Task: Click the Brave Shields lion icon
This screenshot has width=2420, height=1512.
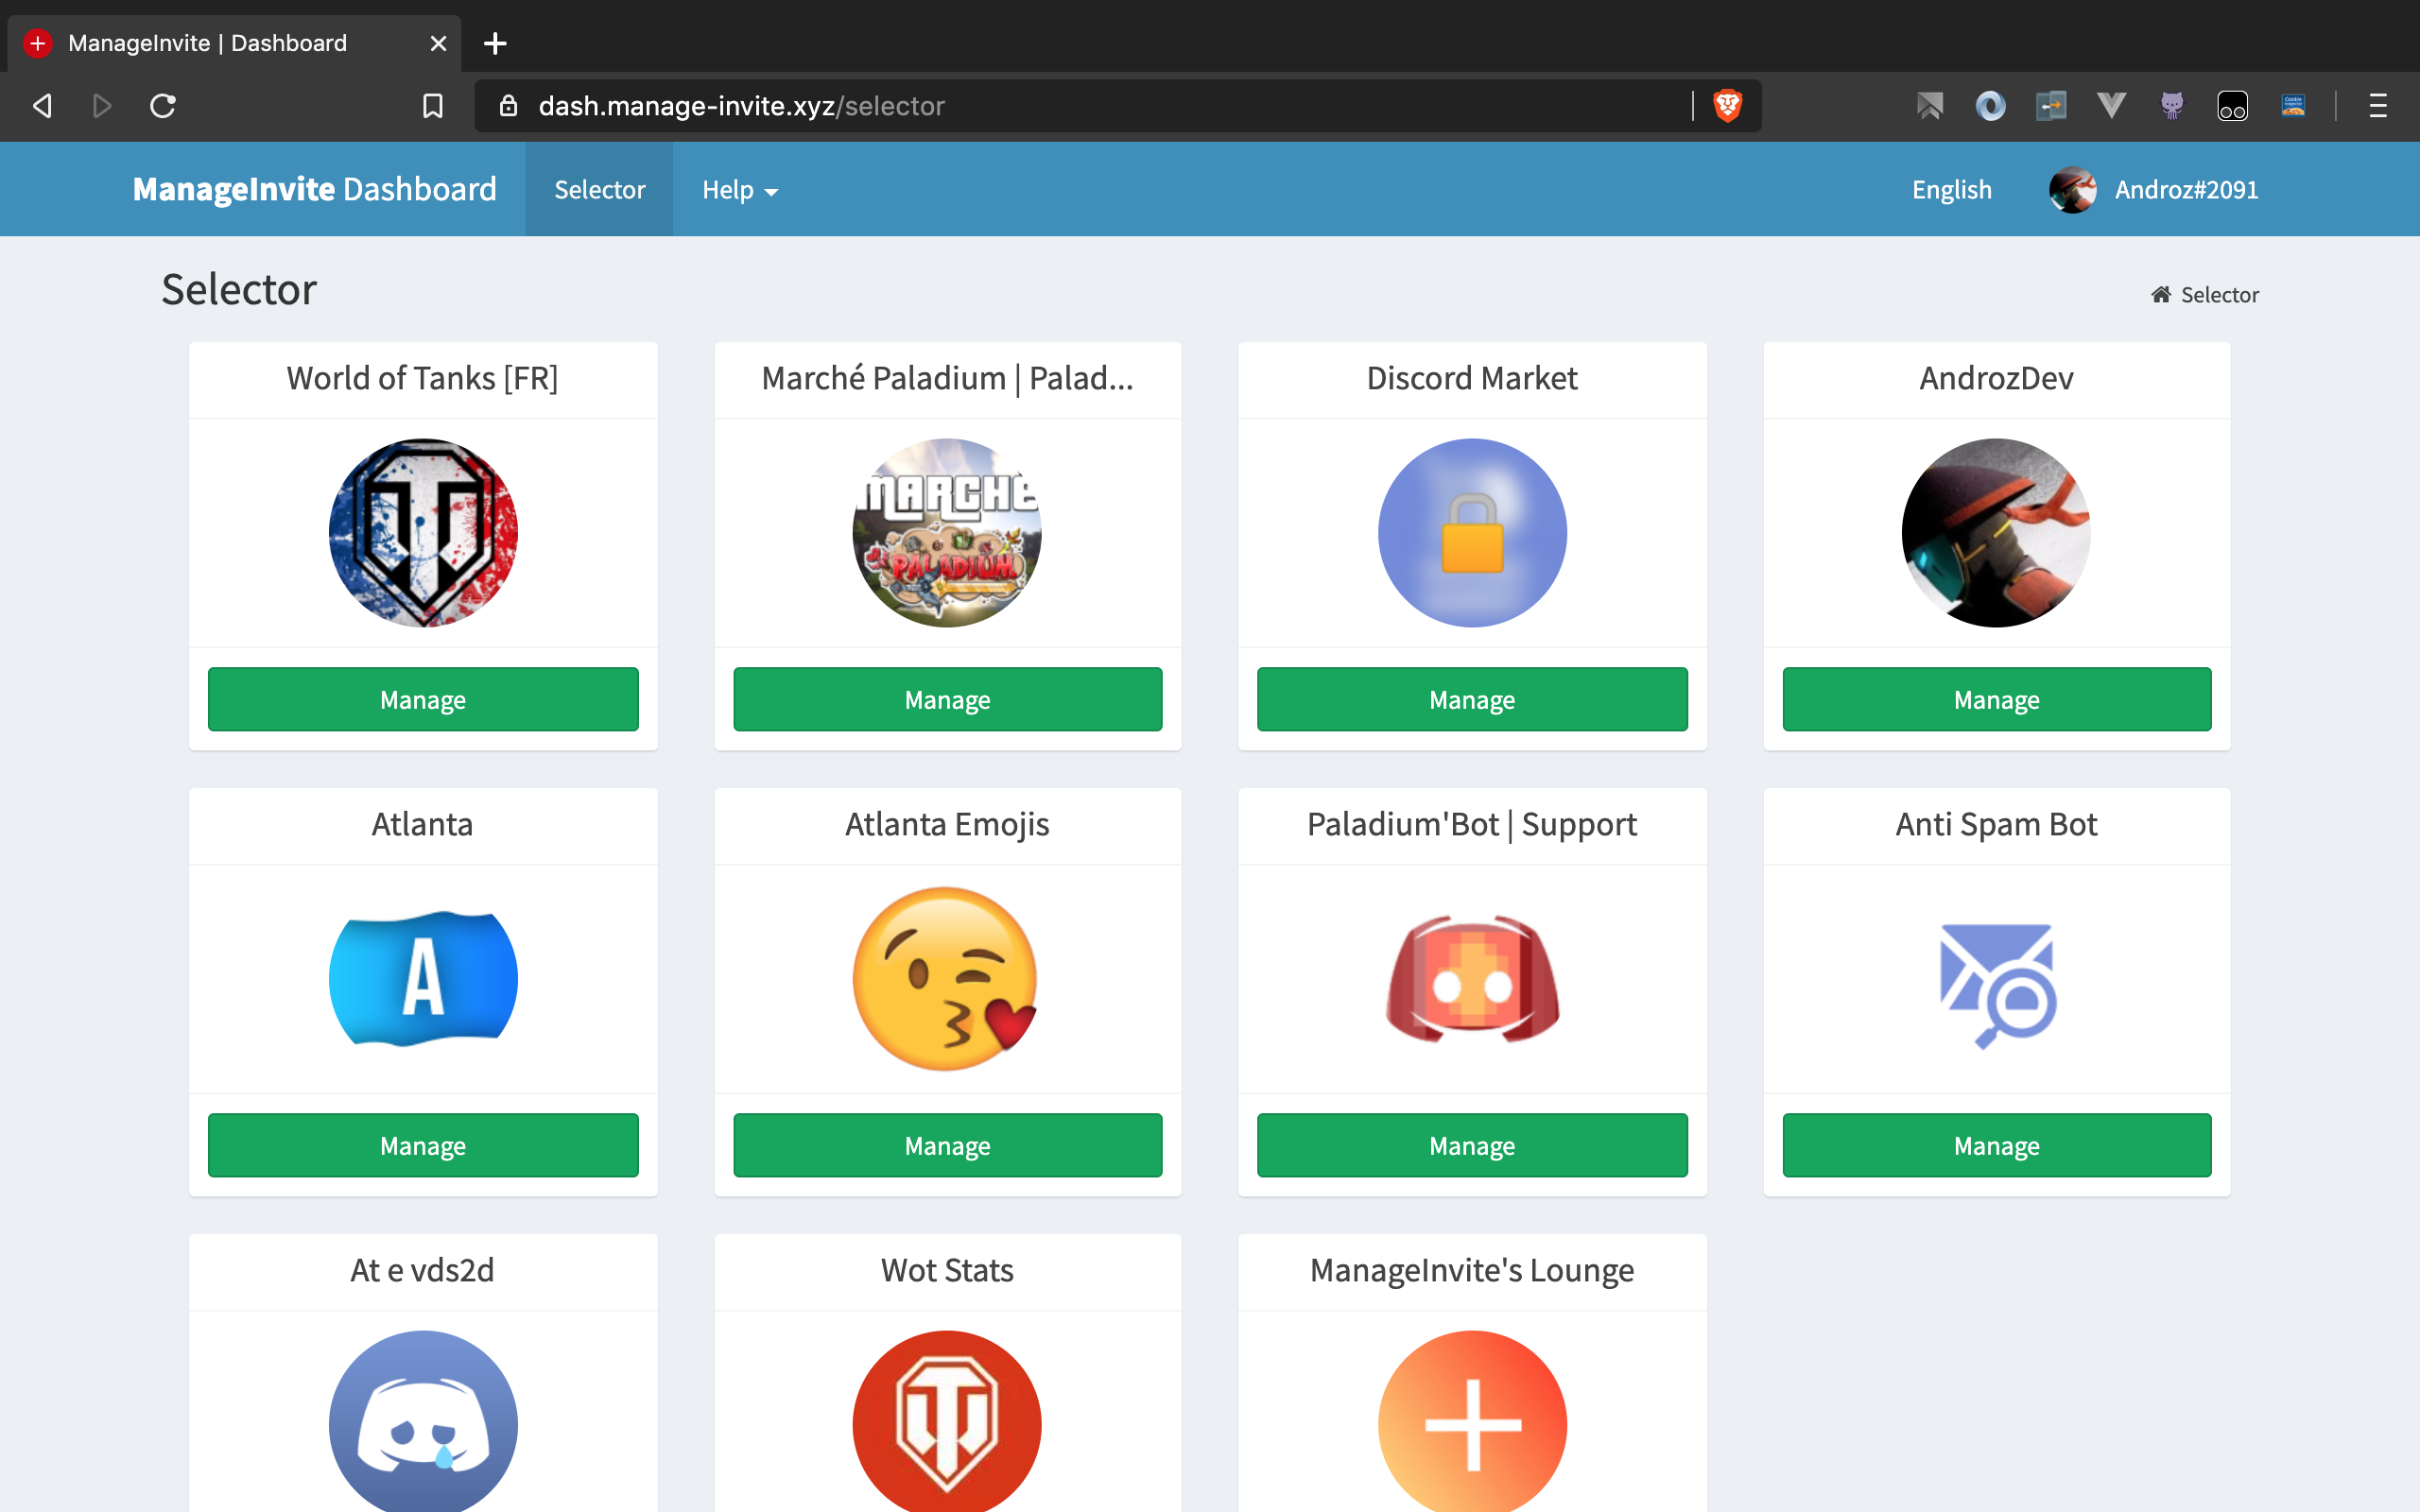Action: coord(1727,105)
